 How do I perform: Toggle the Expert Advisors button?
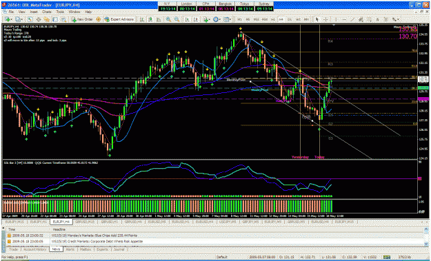click(x=119, y=19)
